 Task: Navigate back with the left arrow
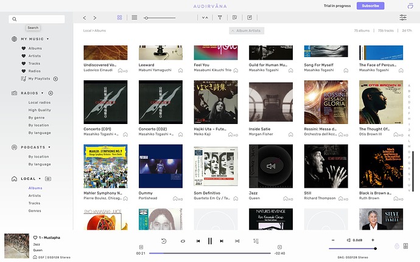pos(85,18)
